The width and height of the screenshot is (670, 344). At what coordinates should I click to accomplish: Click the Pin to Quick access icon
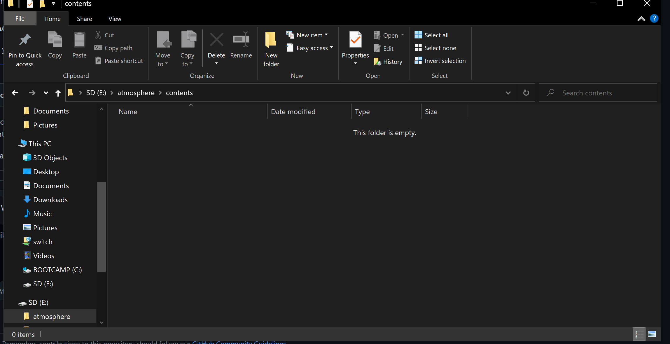pos(25,40)
